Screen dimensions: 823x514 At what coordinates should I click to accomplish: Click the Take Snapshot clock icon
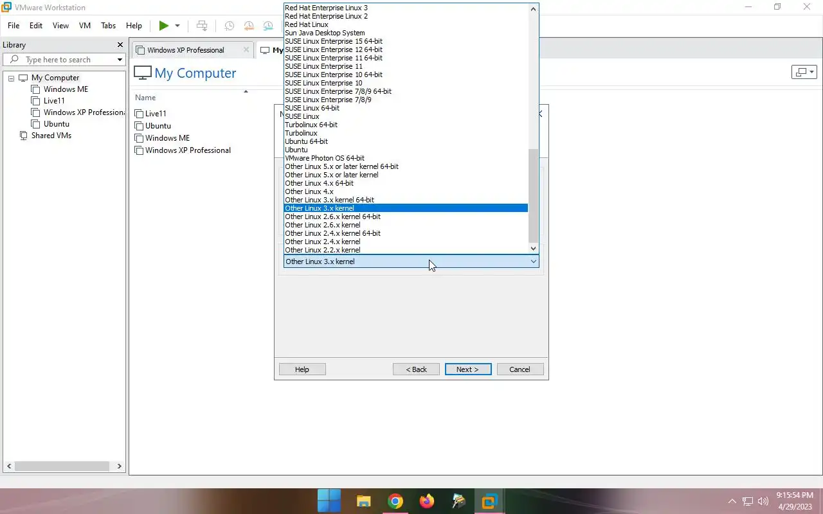pos(229,26)
